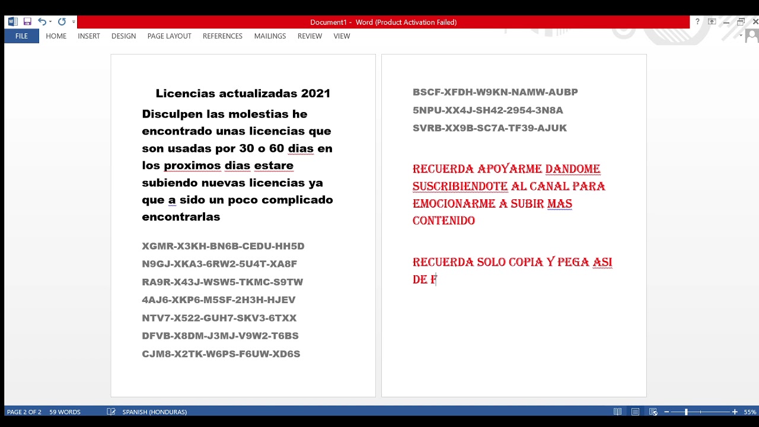
Task: Click license key NTV7-X522-GUH7-SKV3-6TXX
Action: (x=219, y=318)
